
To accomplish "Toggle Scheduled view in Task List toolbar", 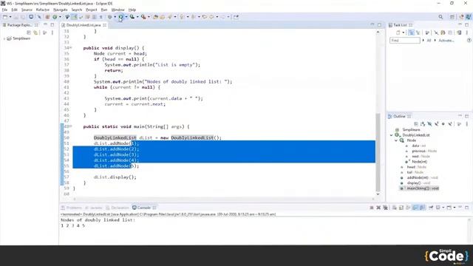I will pyautogui.click(x=418, y=33).
